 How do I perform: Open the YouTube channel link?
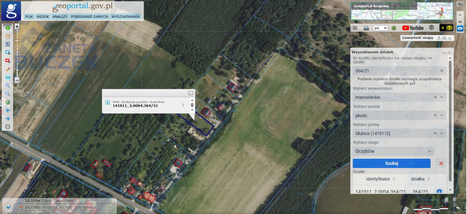click(413, 28)
